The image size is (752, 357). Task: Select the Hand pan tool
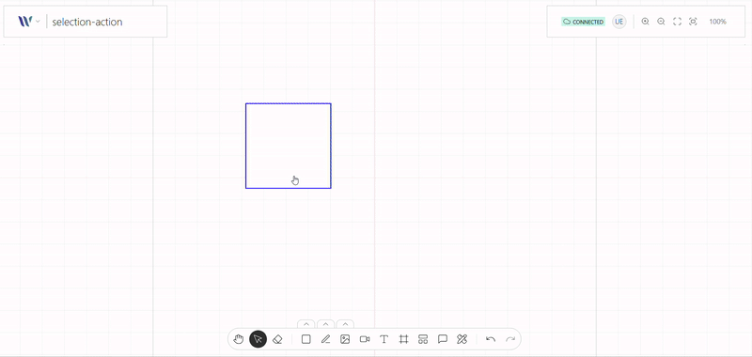coord(239,339)
